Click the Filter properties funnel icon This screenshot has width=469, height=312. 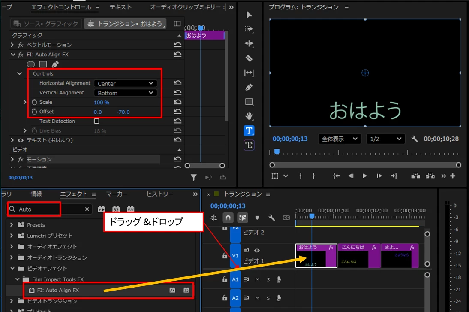coord(194,178)
